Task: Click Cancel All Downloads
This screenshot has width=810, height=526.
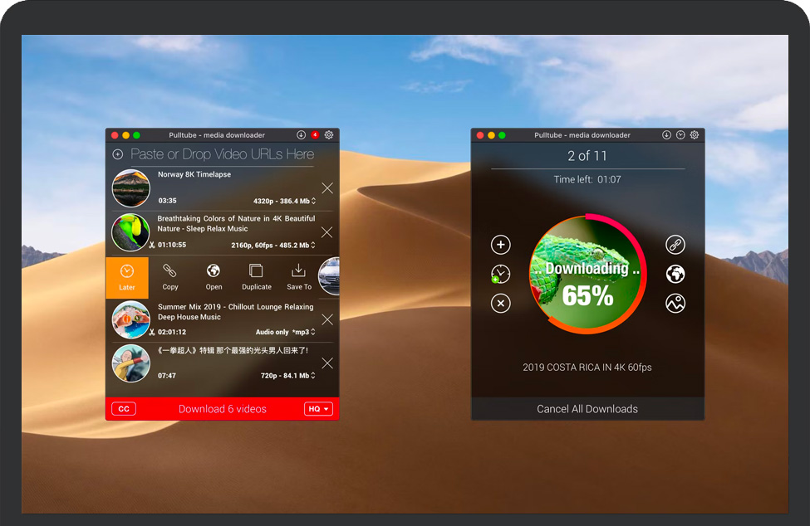Action: click(587, 409)
